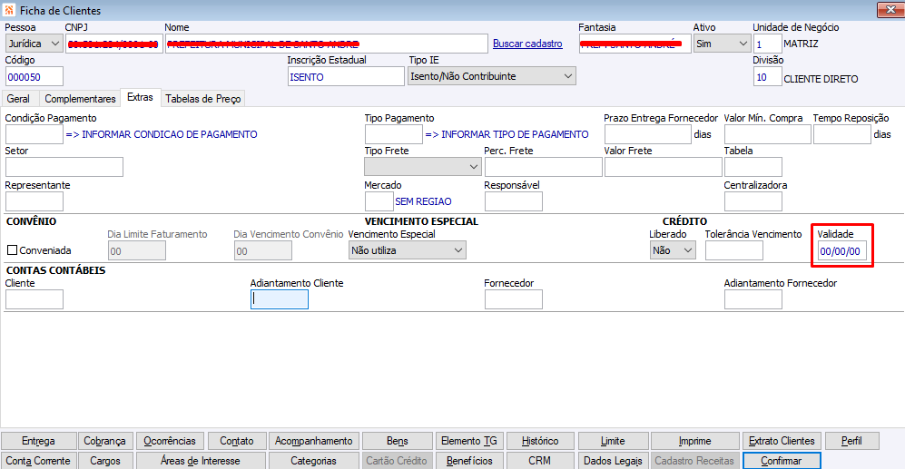Open the Conta Corrente button

click(39, 460)
